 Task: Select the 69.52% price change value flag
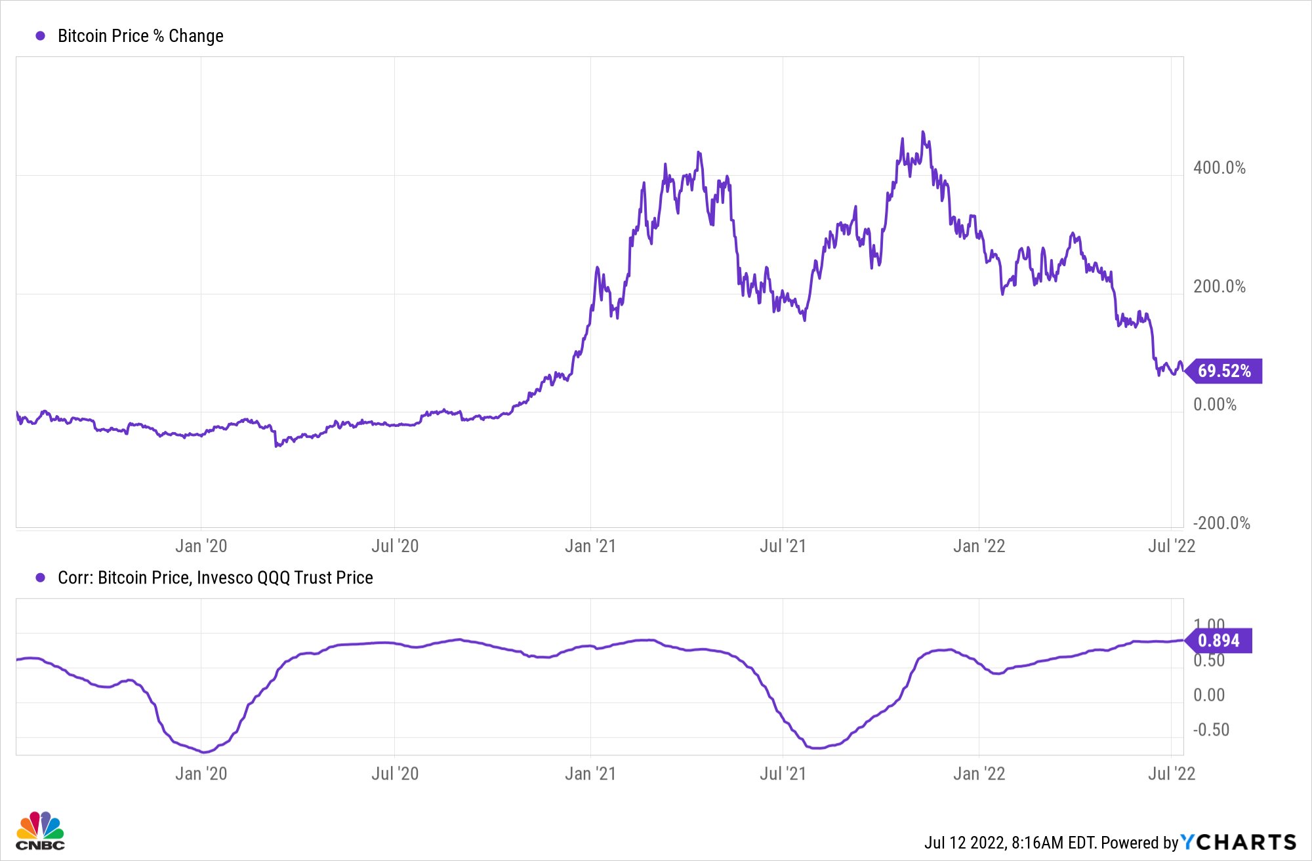(1223, 371)
